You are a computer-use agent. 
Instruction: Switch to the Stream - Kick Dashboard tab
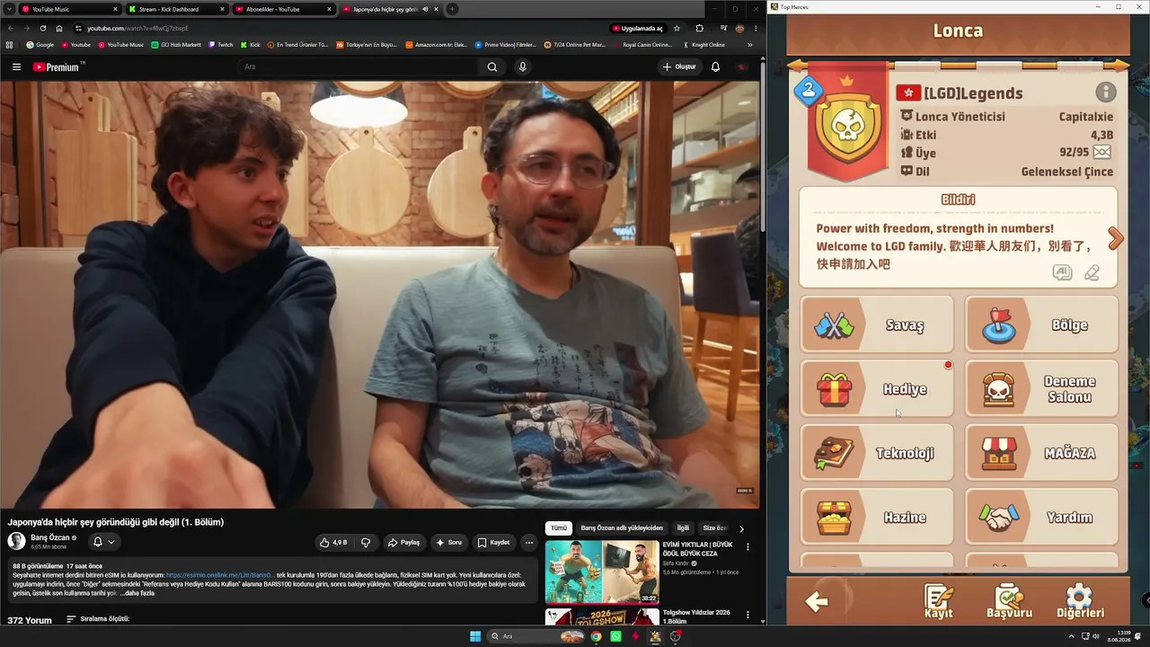click(175, 9)
